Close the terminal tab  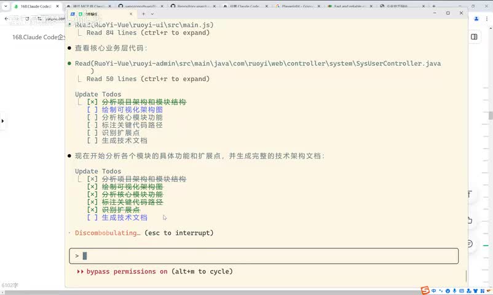pos(131,14)
